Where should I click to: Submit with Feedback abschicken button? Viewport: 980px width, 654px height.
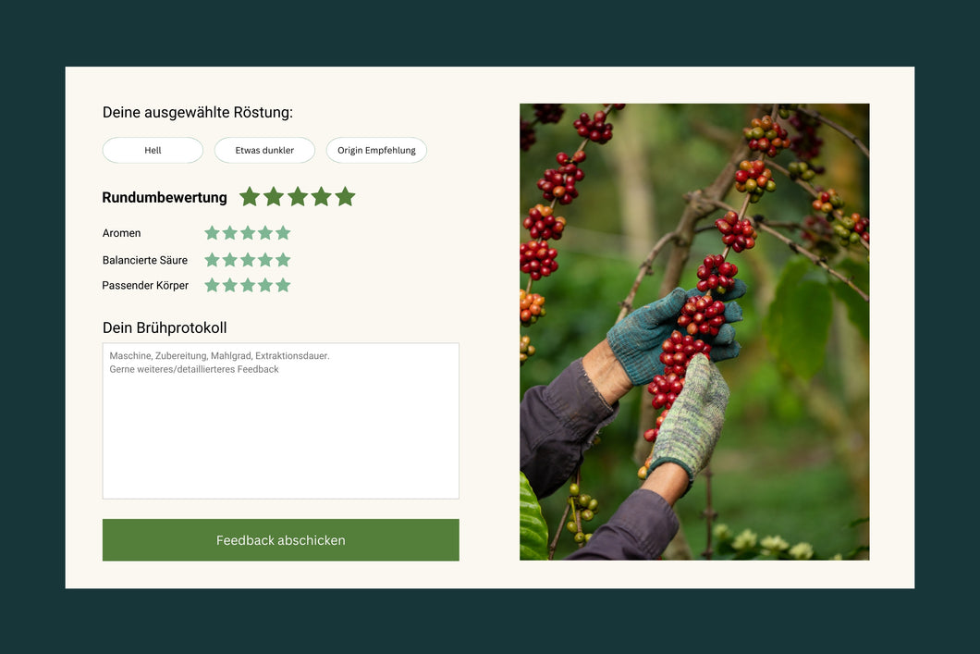[x=281, y=539]
